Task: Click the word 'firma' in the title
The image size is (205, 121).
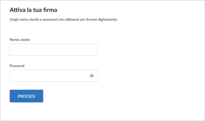Action: coord(50,10)
